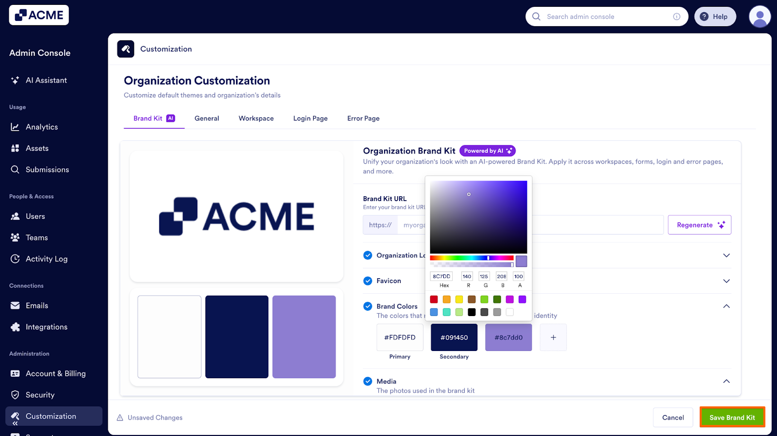This screenshot has width=777, height=436.
Task: Click the Unsaved Changes warning icon
Action: 120,418
